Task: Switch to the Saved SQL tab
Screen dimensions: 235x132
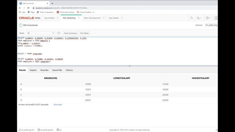Action: 57,70
